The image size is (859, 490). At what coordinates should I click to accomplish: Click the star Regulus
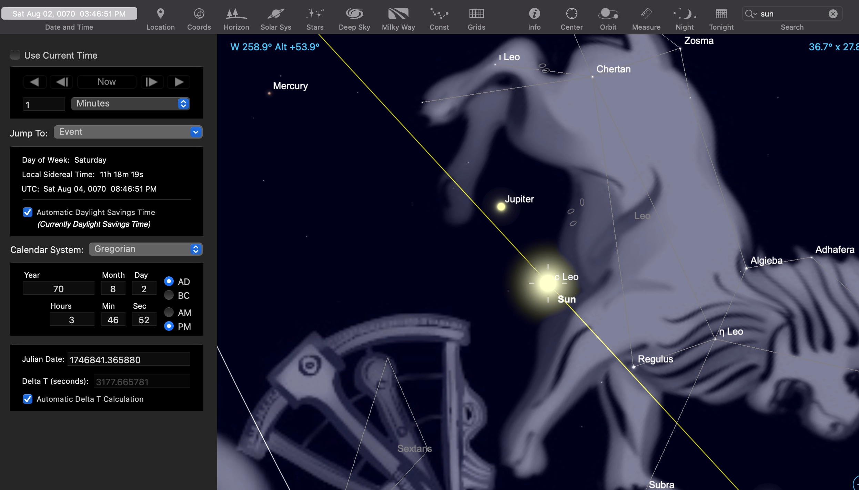tap(634, 367)
